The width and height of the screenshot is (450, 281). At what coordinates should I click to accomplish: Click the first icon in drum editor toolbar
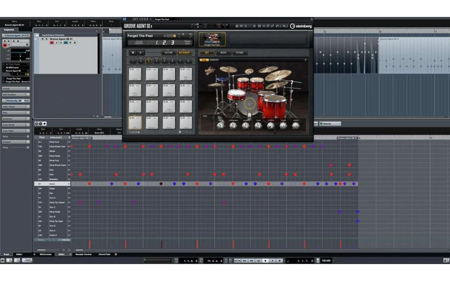point(36,124)
